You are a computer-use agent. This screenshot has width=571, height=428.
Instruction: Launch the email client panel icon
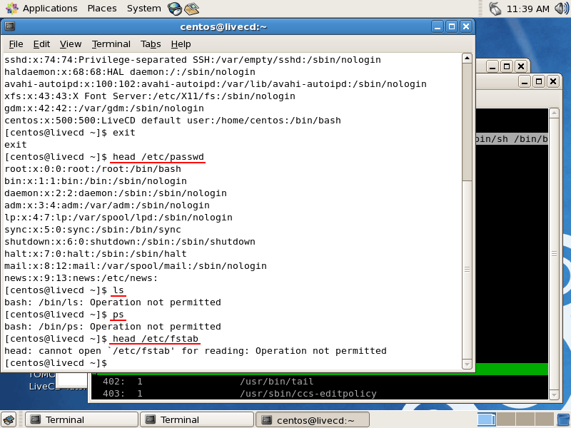191,9
